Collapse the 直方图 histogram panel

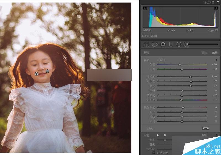pos(218,2)
